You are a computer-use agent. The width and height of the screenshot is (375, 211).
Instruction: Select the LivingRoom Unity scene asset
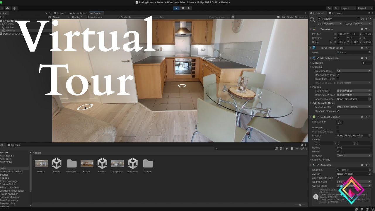[x=133, y=164]
